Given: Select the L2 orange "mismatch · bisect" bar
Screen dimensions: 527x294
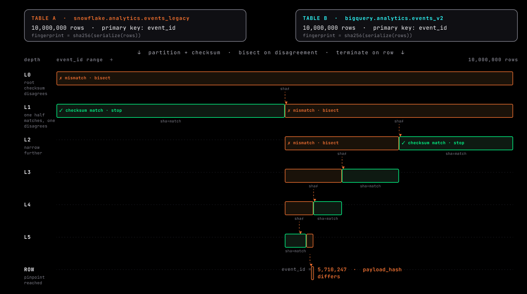Looking at the screenshot, I should coord(341,143).
